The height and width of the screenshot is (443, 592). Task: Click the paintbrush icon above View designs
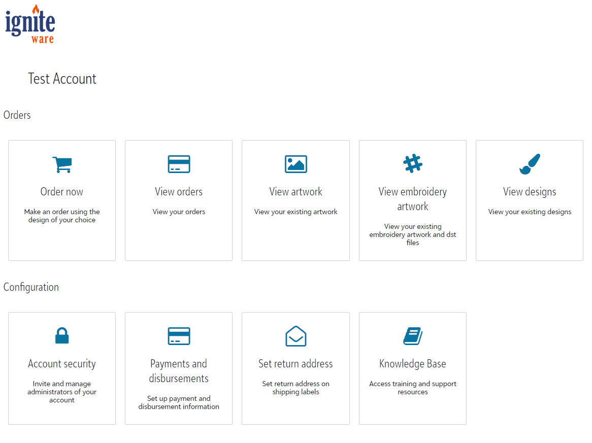click(x=530, y=164)
